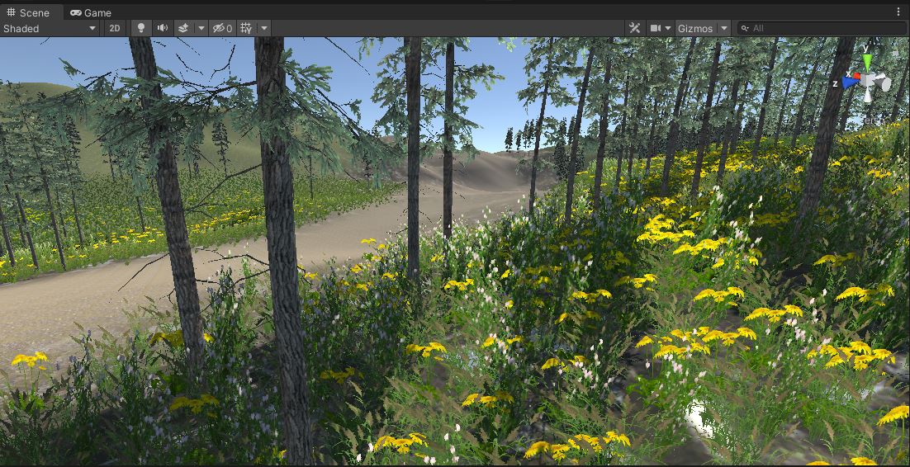Click the green Y axis cone on the gizmo
The image size is (910, 467).
tap(867, 60)
